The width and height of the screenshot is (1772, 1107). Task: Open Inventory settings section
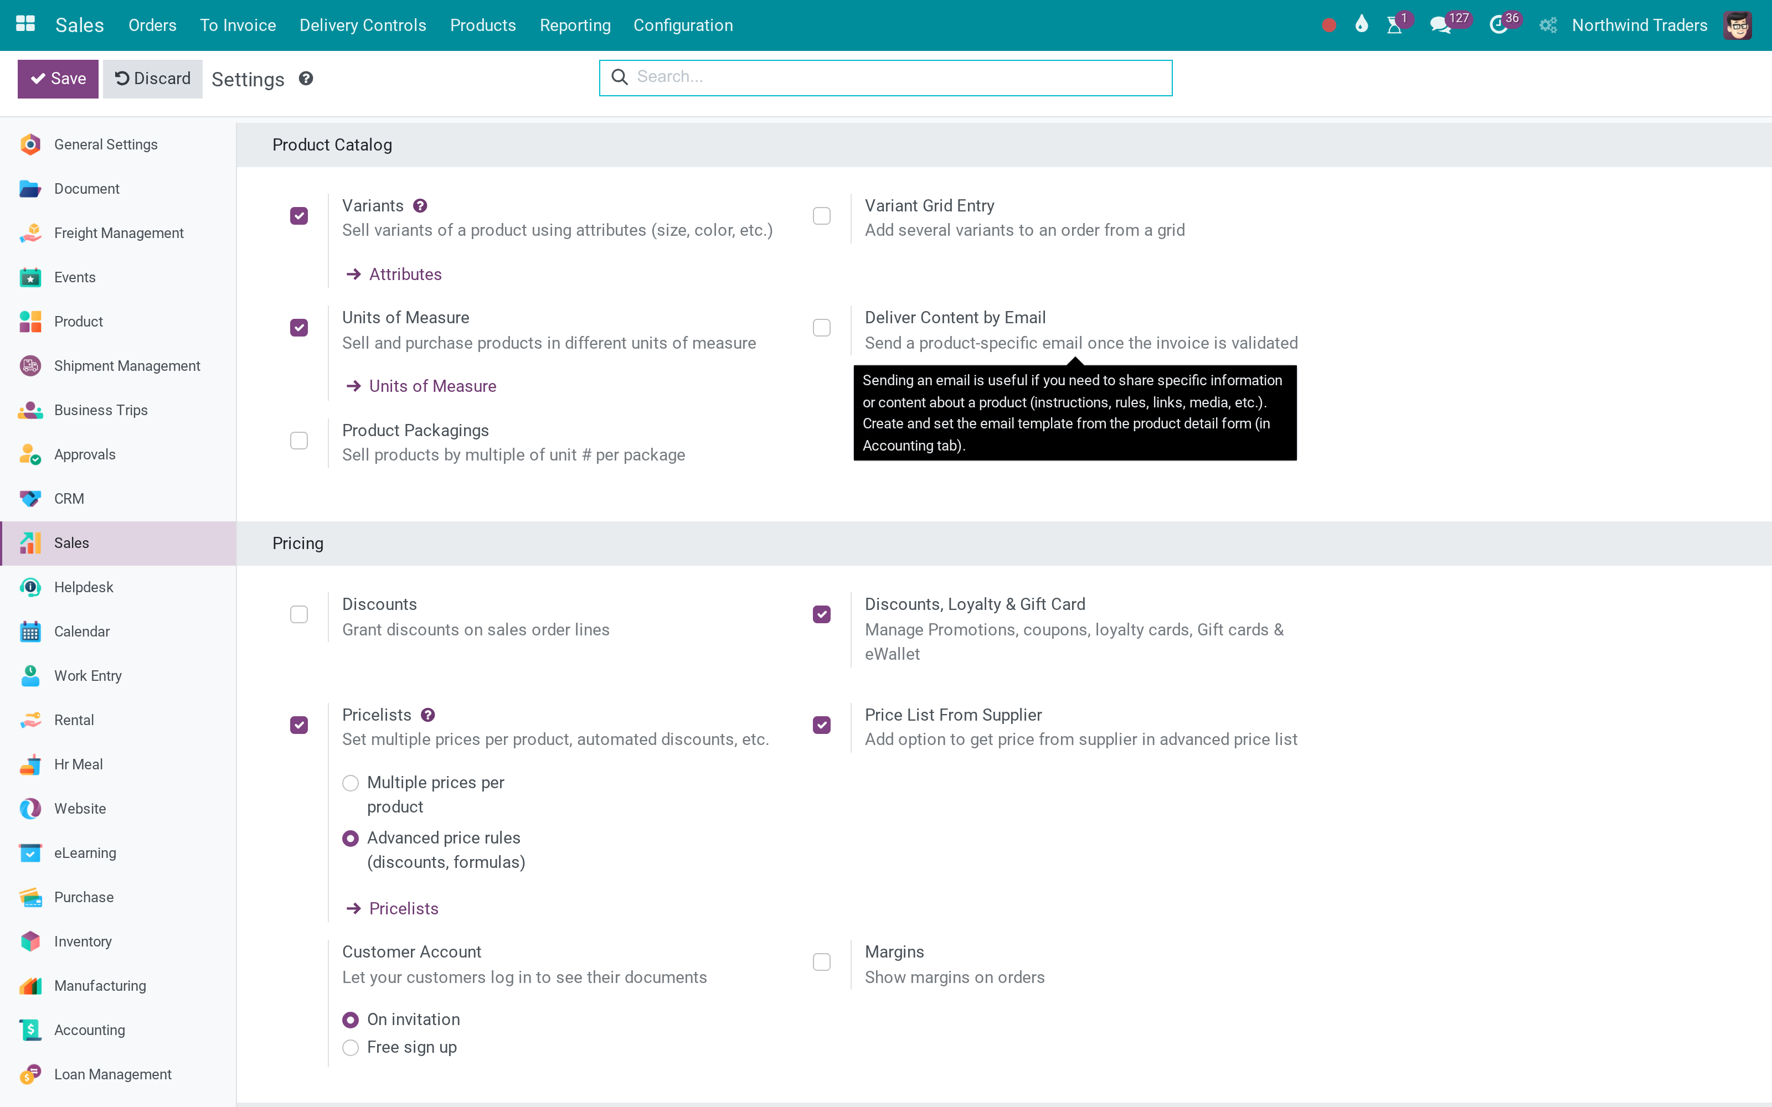tap(118, 942)
